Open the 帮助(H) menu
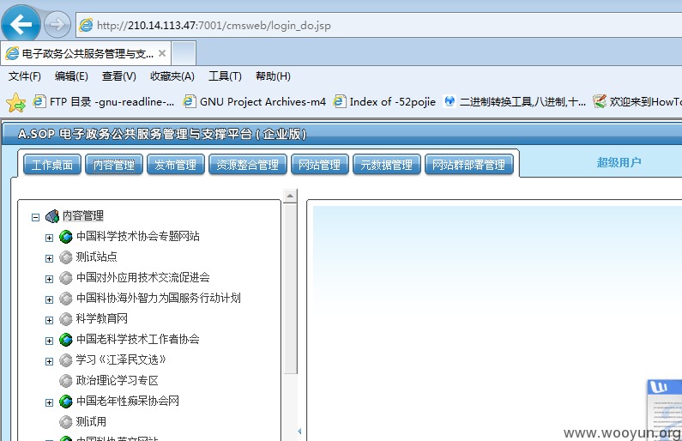Screen dimensions: 682x441 [273, 76]
